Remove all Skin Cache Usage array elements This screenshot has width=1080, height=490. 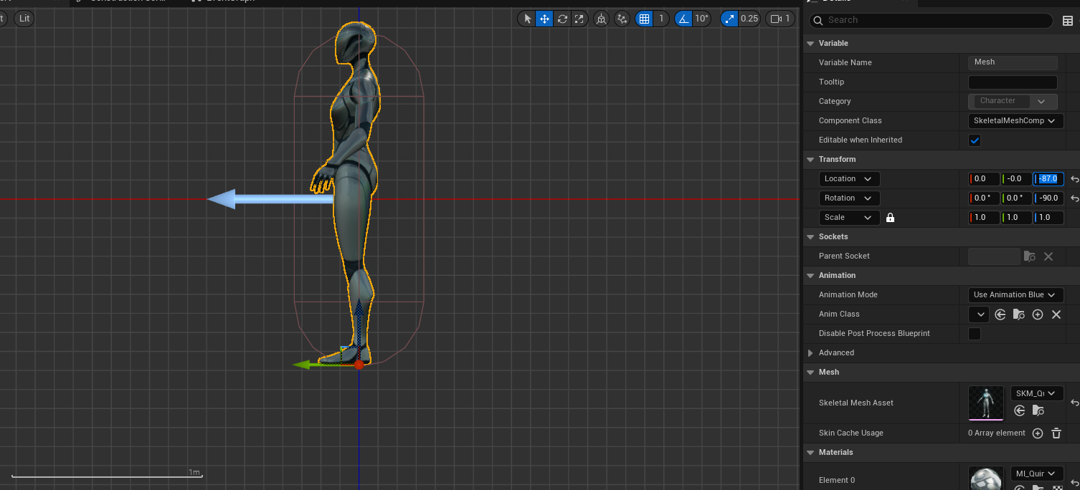coord(1056,433)
